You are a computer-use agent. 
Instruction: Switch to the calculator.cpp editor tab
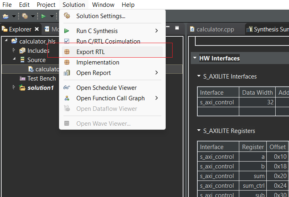pos(212,29)
